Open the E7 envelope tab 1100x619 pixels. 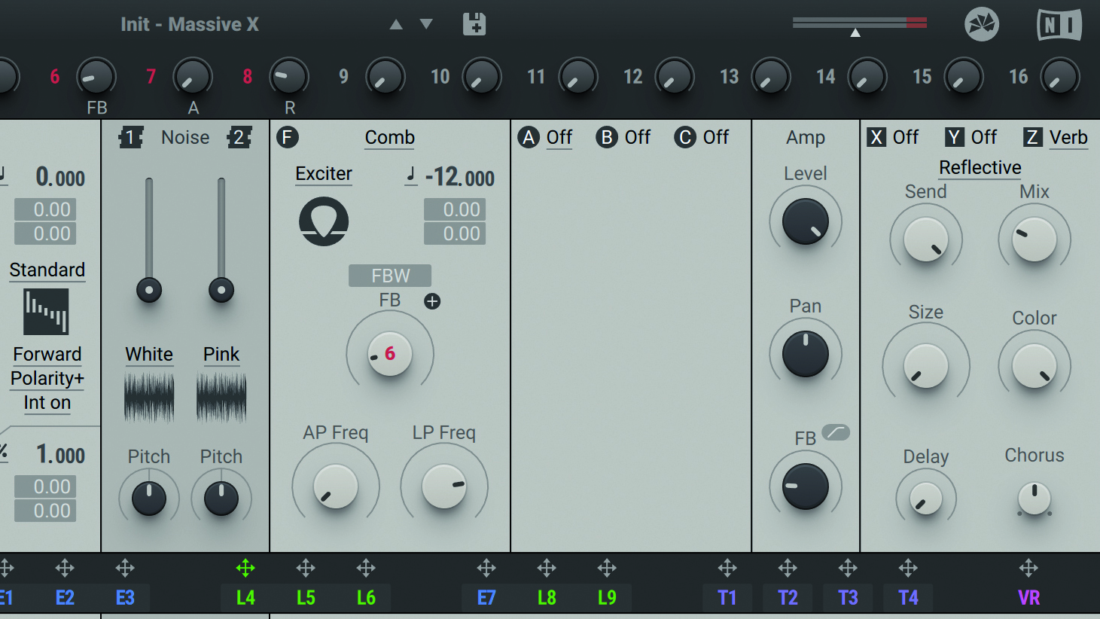pyautogui.click(x=486, y=598)
